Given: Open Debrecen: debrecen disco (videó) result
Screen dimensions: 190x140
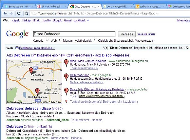Looking at the screenshot, I should coord(34,108).
